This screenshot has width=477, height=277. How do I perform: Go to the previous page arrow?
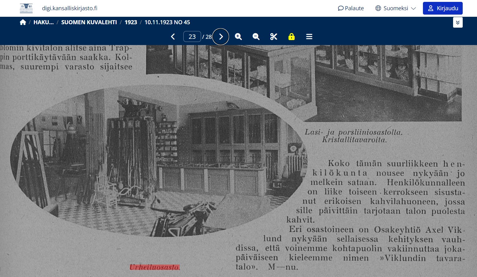(x=173, y=37)
